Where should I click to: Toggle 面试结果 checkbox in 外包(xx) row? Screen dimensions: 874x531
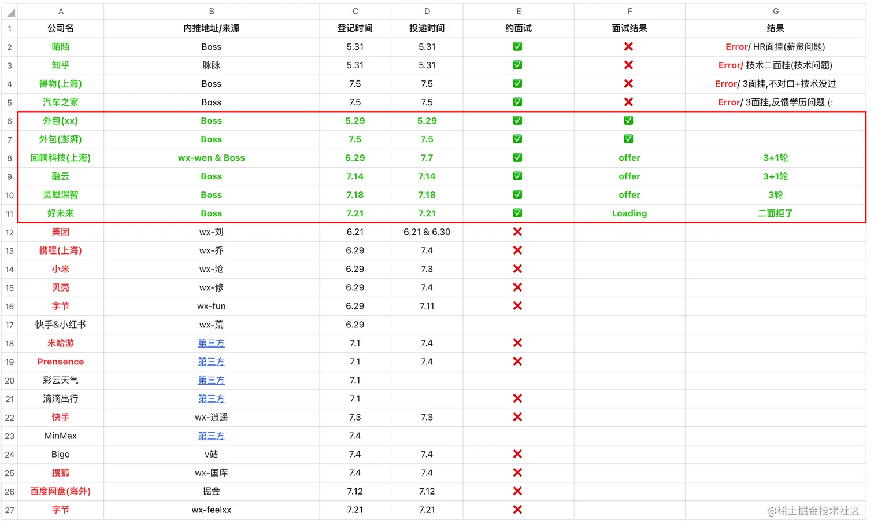click(x=629, y=121)
